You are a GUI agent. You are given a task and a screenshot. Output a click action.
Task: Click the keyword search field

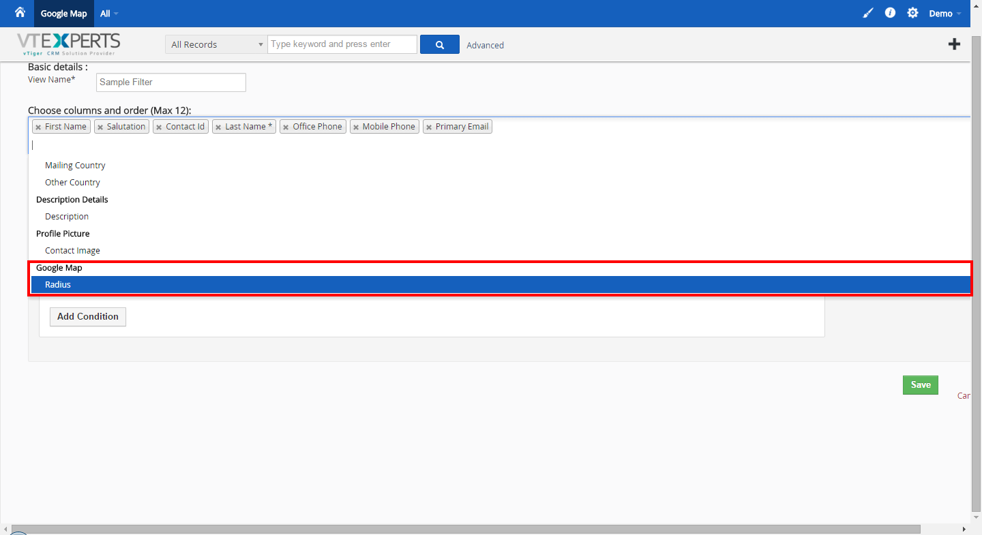(342, 44)
